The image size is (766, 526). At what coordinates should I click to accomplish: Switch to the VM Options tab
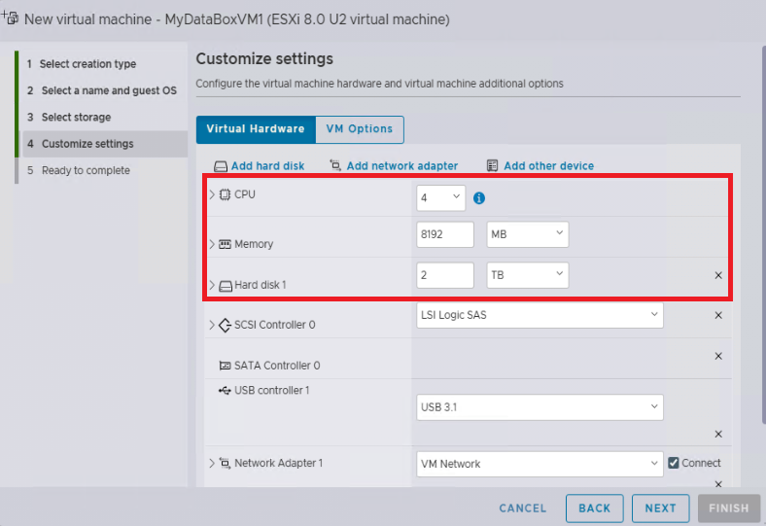tap(360, 129)
